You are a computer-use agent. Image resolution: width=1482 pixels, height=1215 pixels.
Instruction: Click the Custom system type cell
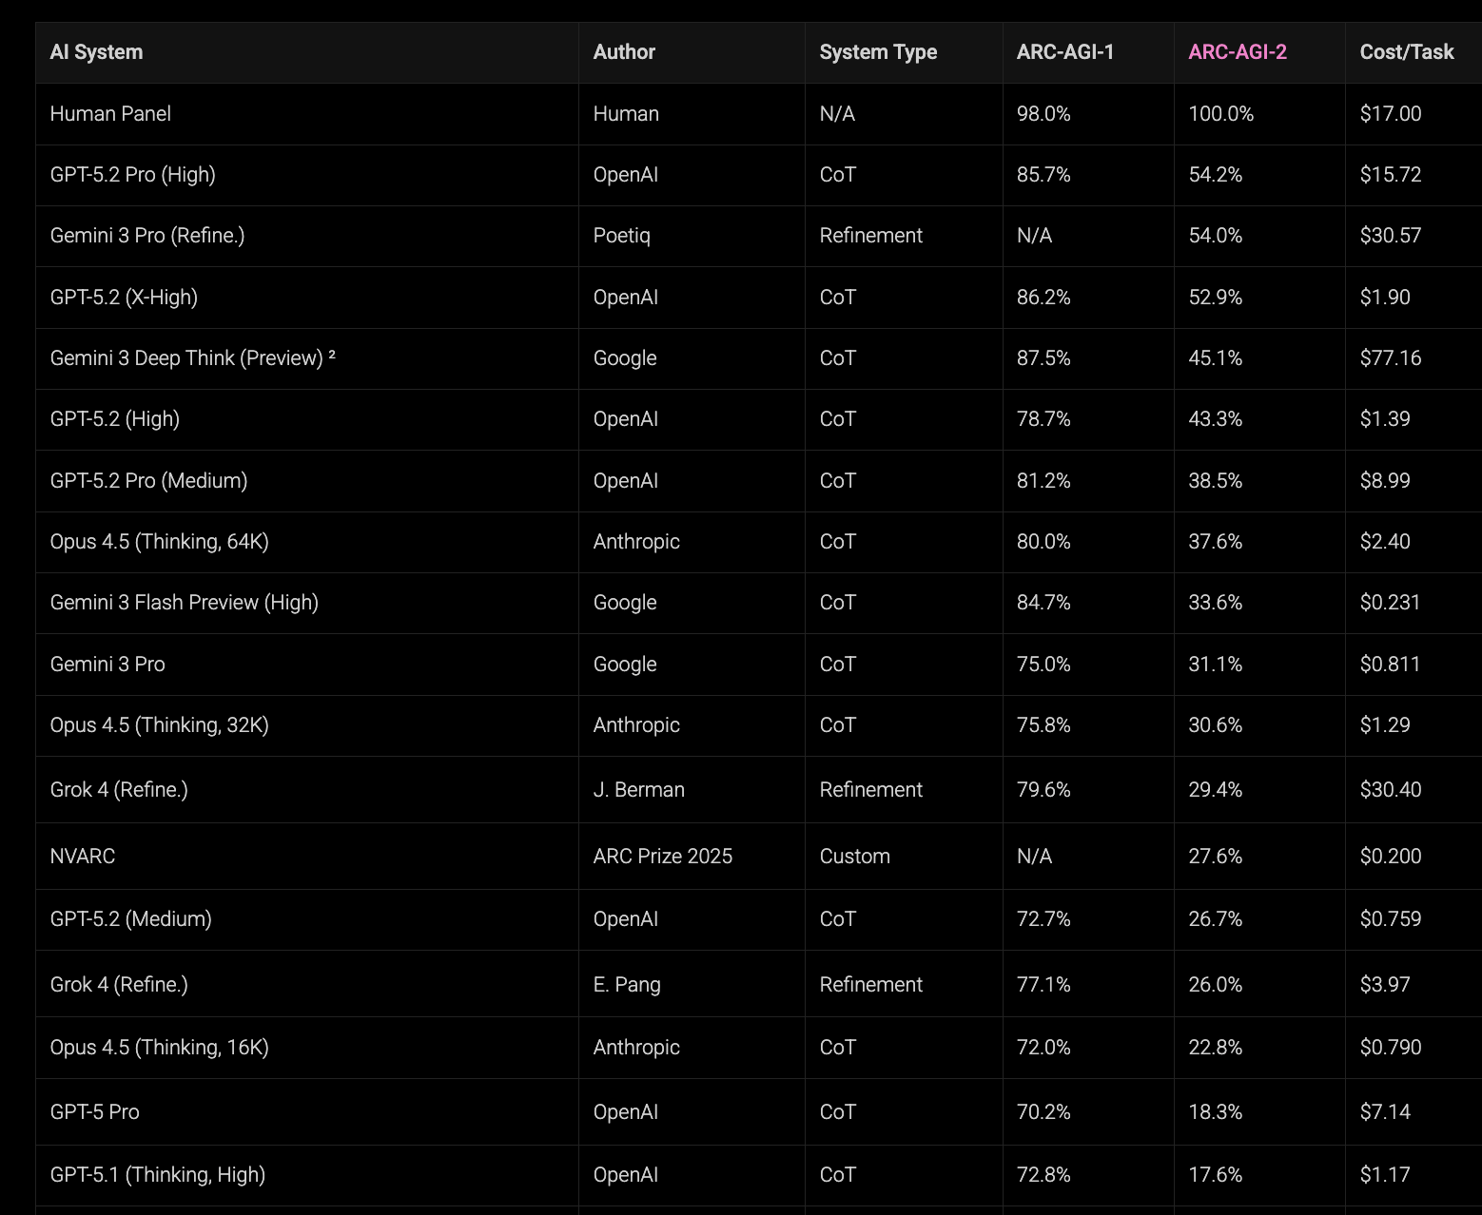coord(854,857)
